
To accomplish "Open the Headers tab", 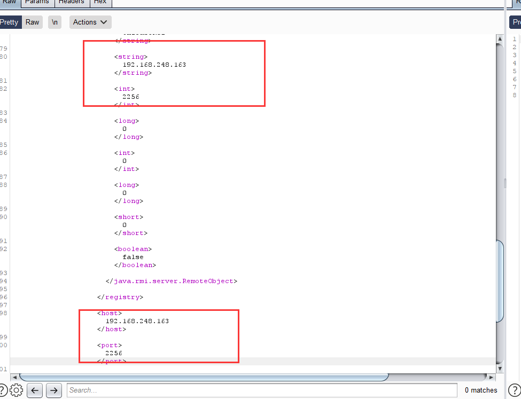I will [x=72, y=3].
